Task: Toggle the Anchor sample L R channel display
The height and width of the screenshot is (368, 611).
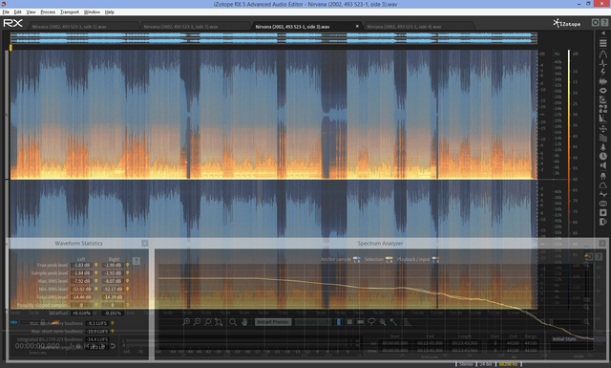Action: point(356,260)
